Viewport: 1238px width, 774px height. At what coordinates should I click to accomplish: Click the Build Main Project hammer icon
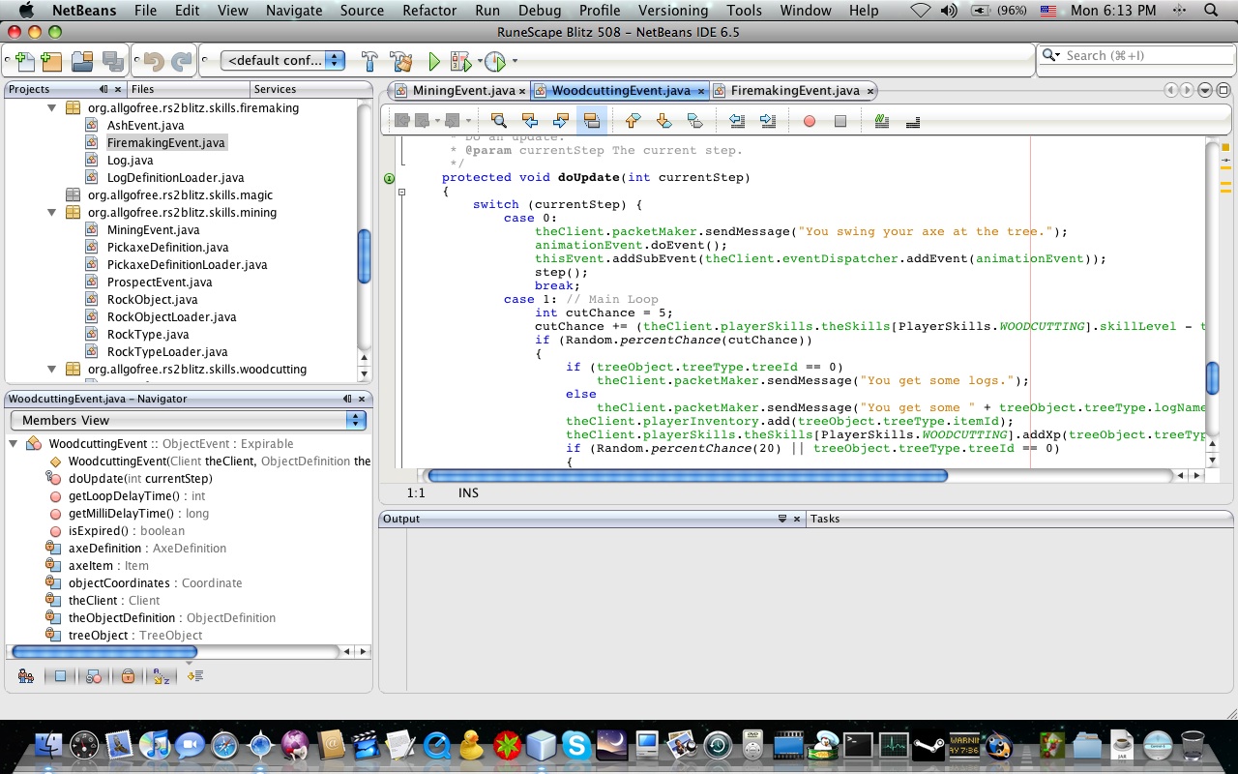(x=369, y=61)
